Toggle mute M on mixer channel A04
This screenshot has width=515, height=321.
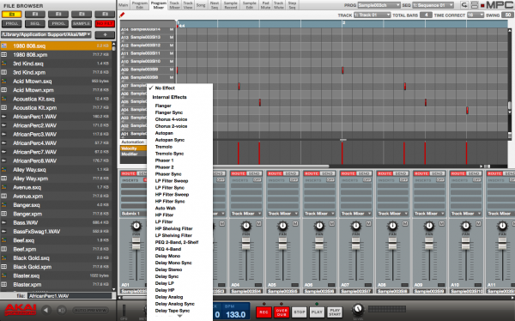[x=258, y=223]
